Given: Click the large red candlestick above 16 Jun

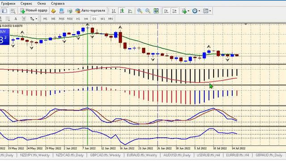Looking at the screenshot, I should click(x=120, y=37).
